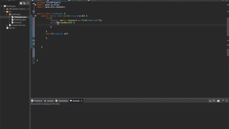Image resolution: width=229 pixels, height=129 pixels.
Task: Click inside the empty while loop body line
Action: (x=131, y=25)
